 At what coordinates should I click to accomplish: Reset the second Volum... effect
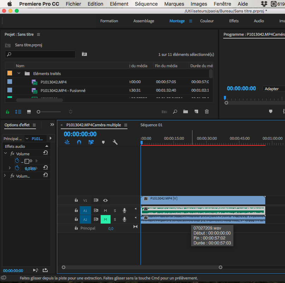46,175
